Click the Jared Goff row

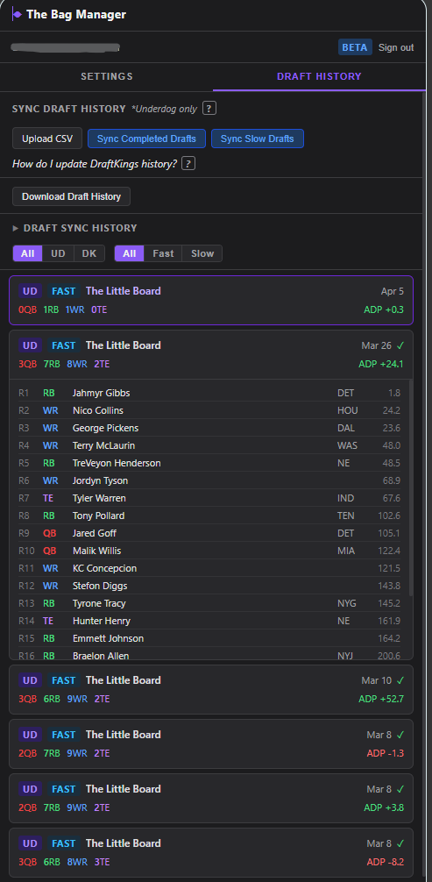[209, 533]
